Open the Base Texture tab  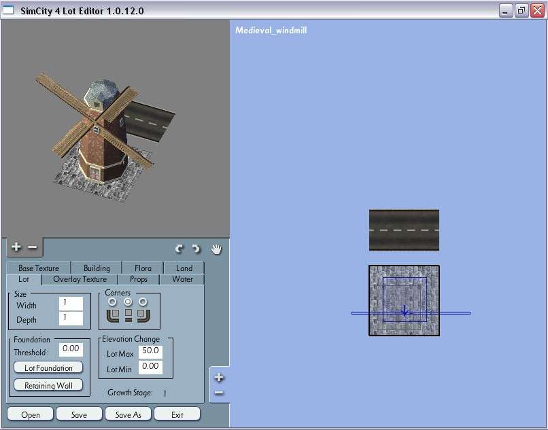(39, 268)
